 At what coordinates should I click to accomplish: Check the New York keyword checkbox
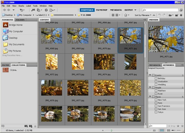click(x=156, y=100)
